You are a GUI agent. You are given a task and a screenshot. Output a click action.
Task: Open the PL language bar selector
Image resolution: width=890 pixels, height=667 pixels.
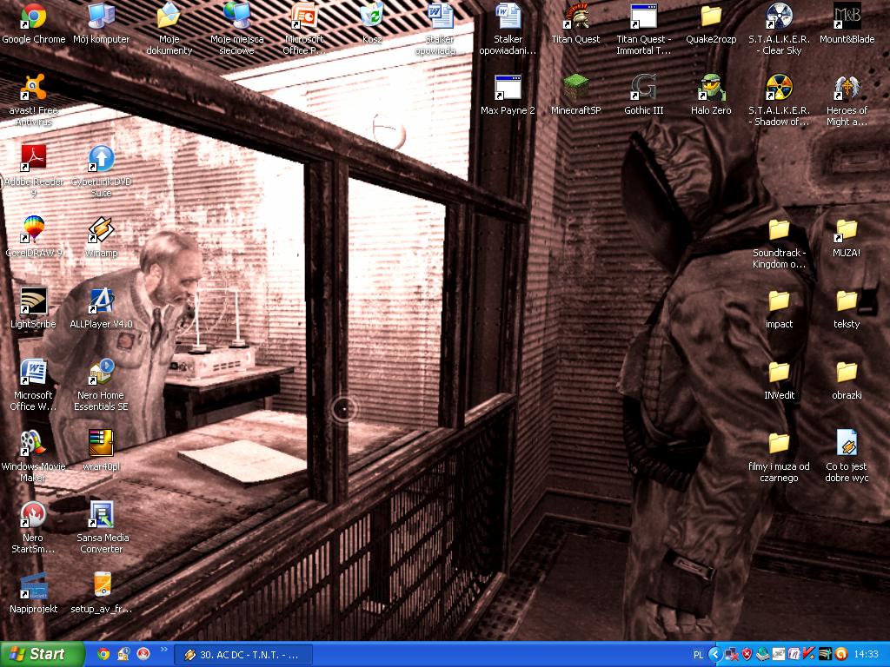pyautogui.click(x=699, y=654)
